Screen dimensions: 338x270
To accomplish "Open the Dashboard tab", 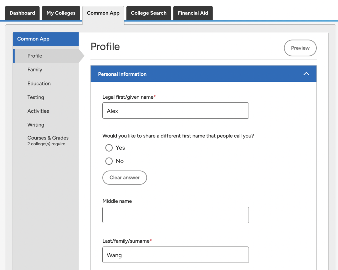I will pos(22,13).
